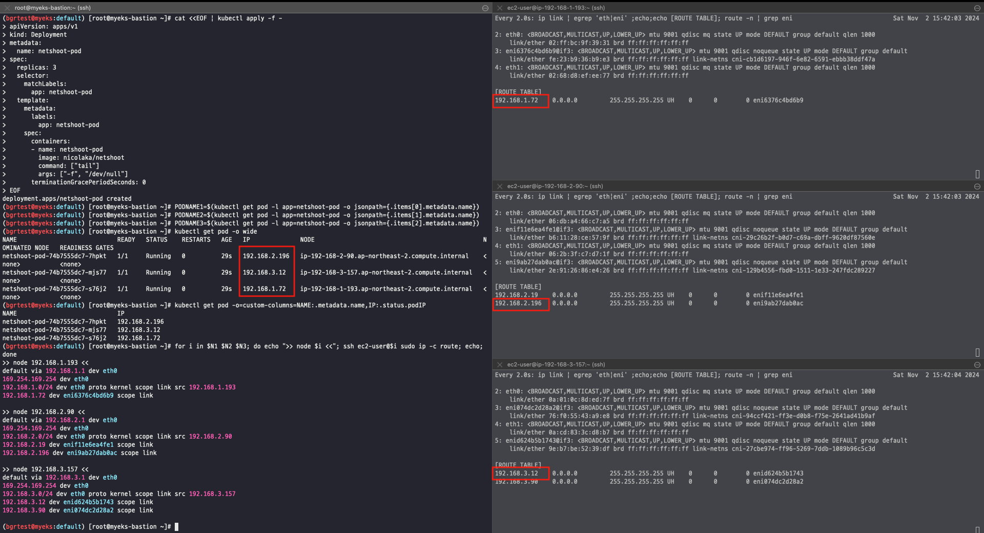The width and height of the screenshot is (984, 533).
Task: Open pane menu icon of ip-192-168-2-90 pane
Action: 977,186
